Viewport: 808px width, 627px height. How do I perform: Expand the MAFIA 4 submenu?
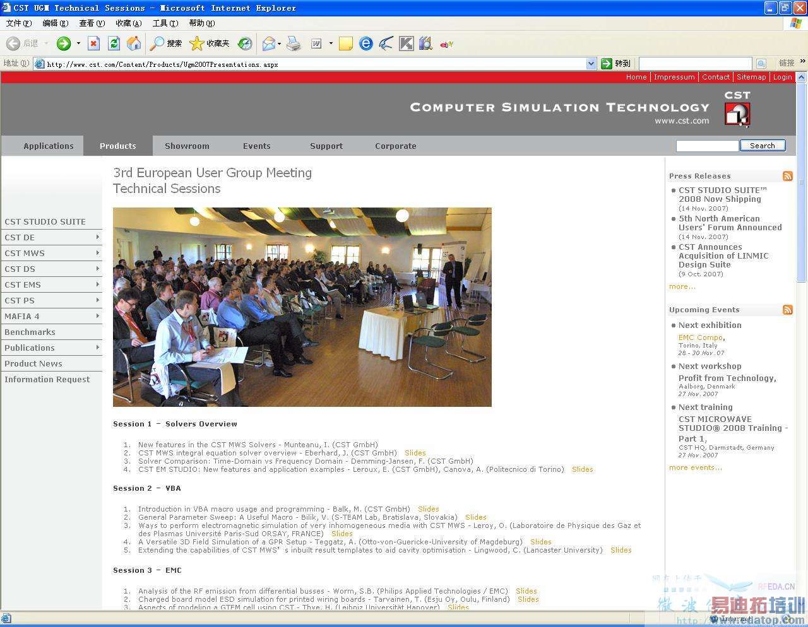coord(98,316)
